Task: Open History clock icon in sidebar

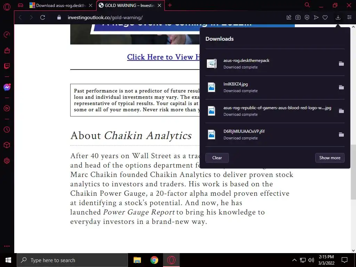Action: (7, 129)
